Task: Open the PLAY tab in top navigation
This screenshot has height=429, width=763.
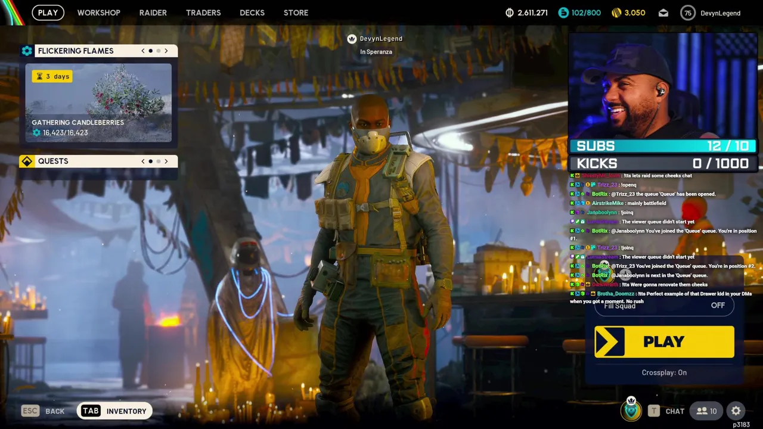Action: coord(48,13)
